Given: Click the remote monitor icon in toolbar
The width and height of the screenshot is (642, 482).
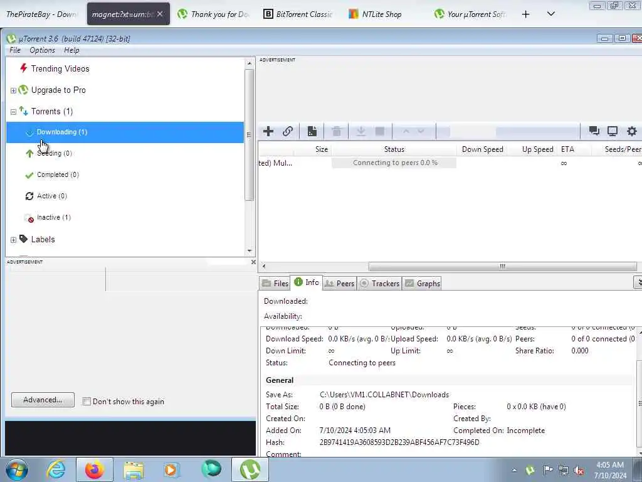Looking at the screenshot, I should point(613,131).
